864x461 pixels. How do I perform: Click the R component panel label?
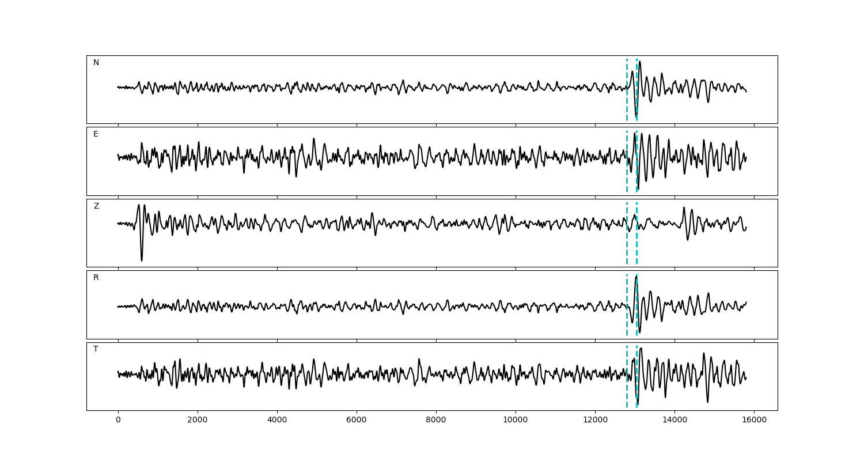96,278
